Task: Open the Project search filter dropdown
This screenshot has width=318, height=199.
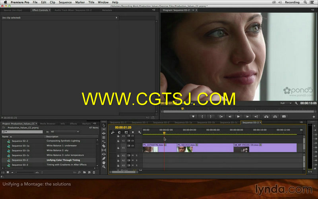Action: [x=4, y=132]
